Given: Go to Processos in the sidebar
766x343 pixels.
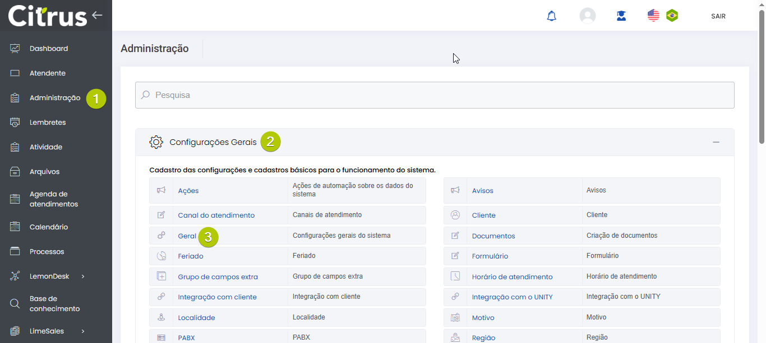Looking at the screenshot, I should point(47,252).
